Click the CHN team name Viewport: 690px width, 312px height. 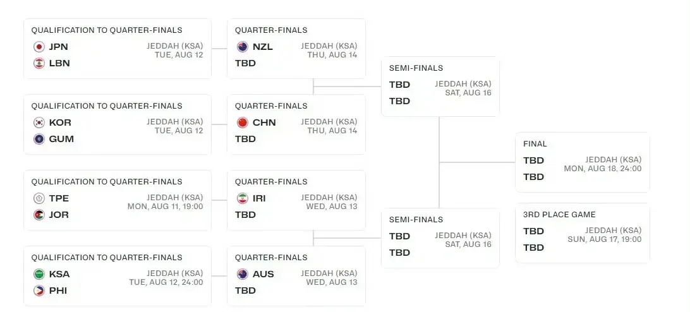[x=264, y=123]
